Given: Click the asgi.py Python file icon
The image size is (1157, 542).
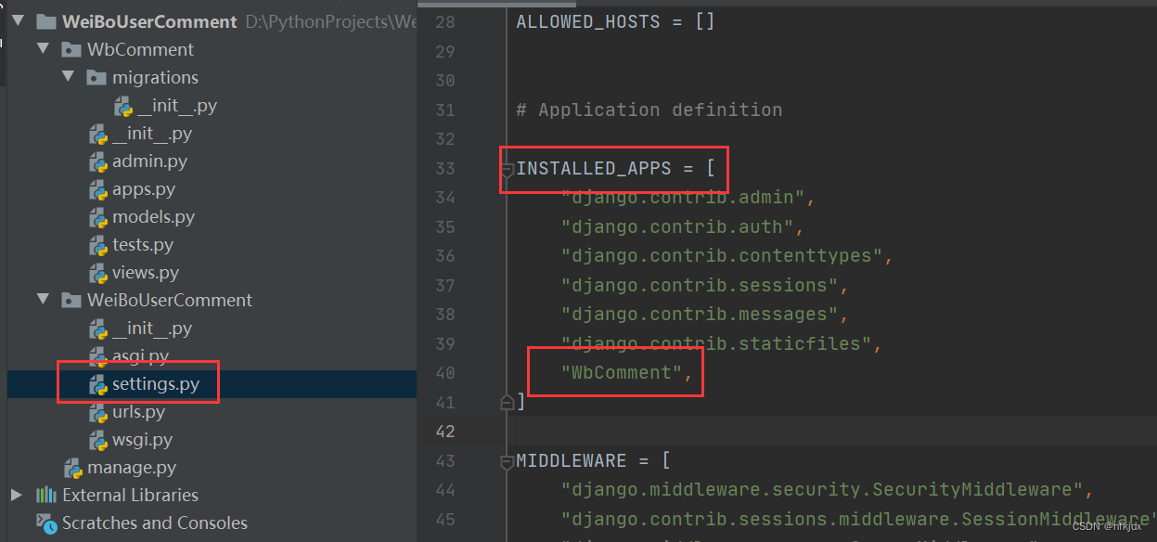Looking at the screenshot, I should tap(98, 356).
